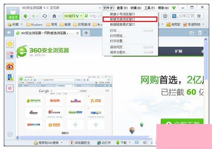The height and width of the screenshot is (149, 212).
Task: Click the green shirt skin icon
Action: (174, 8)
